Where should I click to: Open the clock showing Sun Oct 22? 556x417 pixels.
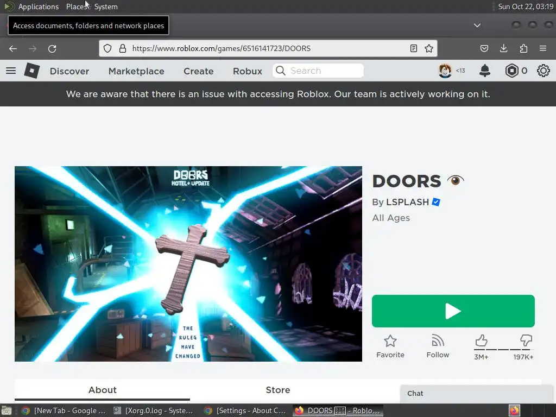point(526,7)
